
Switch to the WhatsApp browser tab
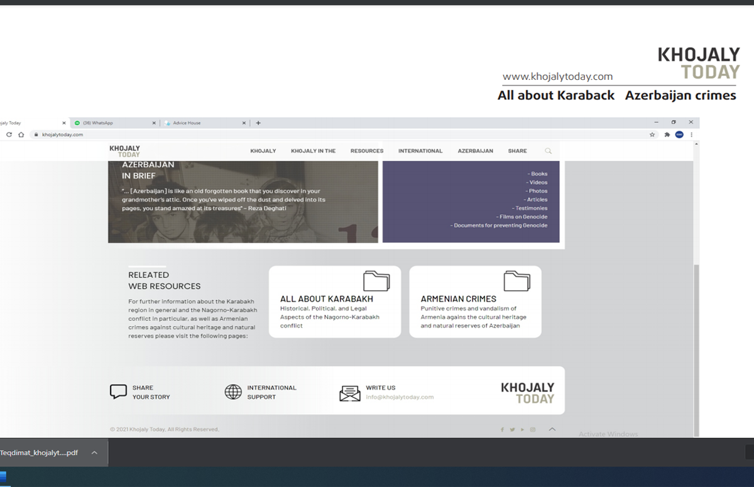114,123
